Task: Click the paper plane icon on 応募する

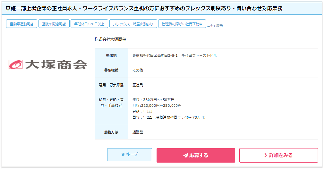Action: click(x=185, y=155)
